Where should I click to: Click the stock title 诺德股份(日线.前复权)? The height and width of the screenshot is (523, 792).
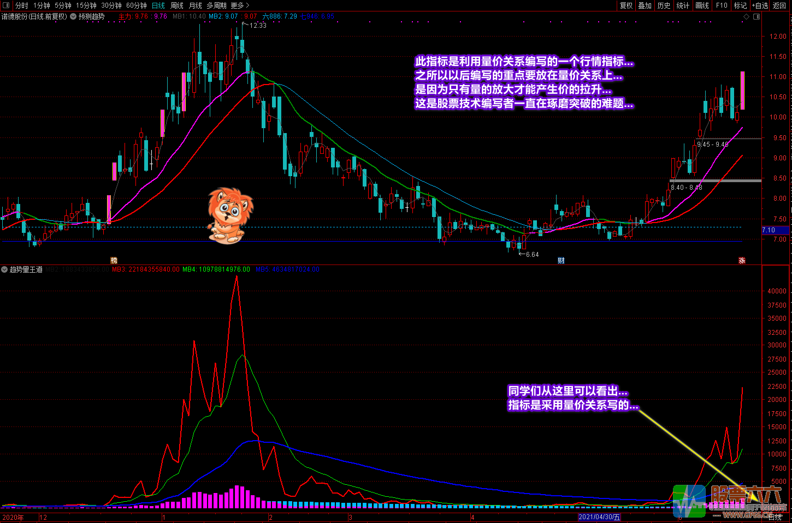[x=34, y=16]
